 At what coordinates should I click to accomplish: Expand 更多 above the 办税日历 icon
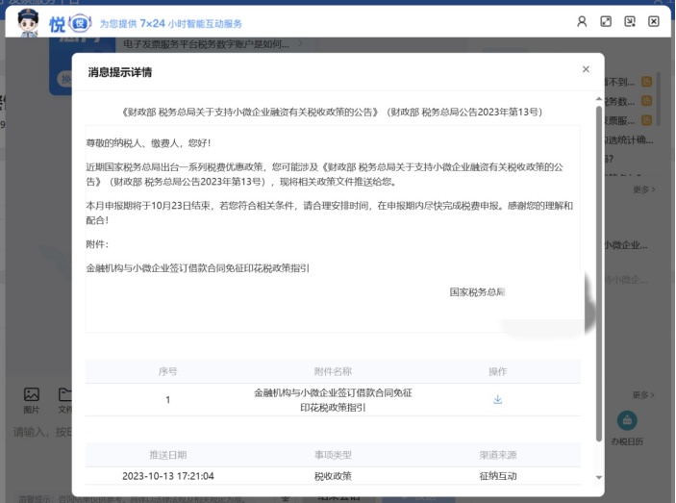pyautogui.click(x=643, y=395)
